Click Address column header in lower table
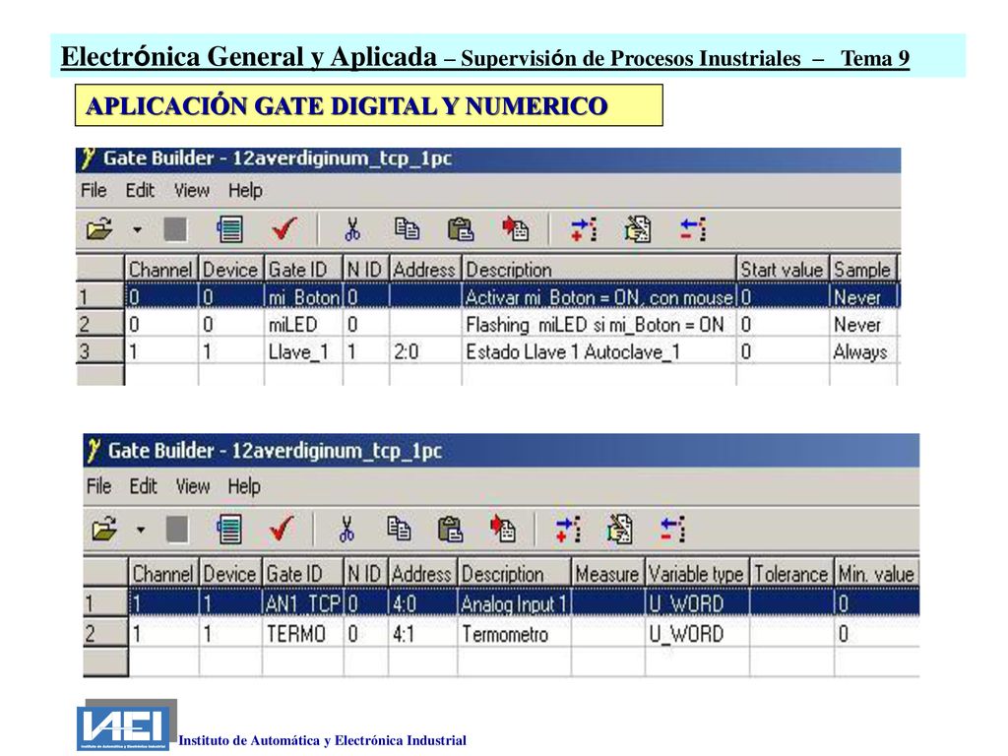 point(421,574)
